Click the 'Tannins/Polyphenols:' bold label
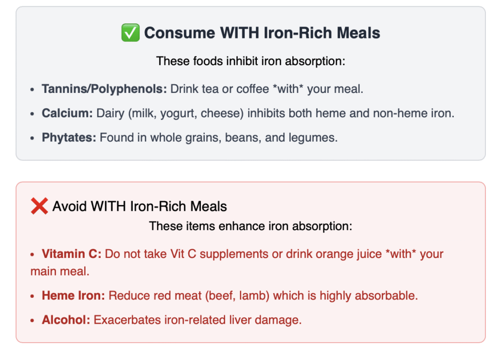Image resolution: width=498 pixels, height=350 pixels. 104,89
